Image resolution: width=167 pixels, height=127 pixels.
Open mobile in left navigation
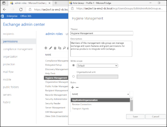[x=7, y=80]
